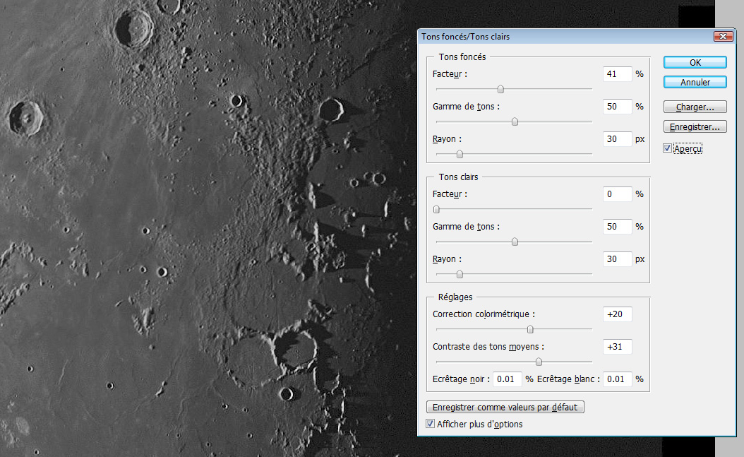Focus the Tons clairs Rayon value field
744x457 pixels.
pos(617,259)
